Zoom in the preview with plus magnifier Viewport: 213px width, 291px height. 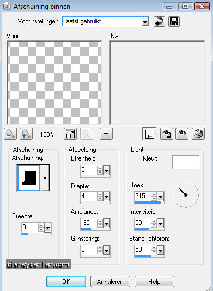pyautogui.click(x=26, y=134)
